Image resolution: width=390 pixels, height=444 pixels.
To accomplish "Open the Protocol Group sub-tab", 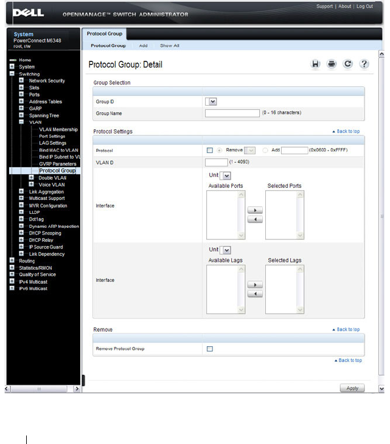I will [x=108, y=46].
